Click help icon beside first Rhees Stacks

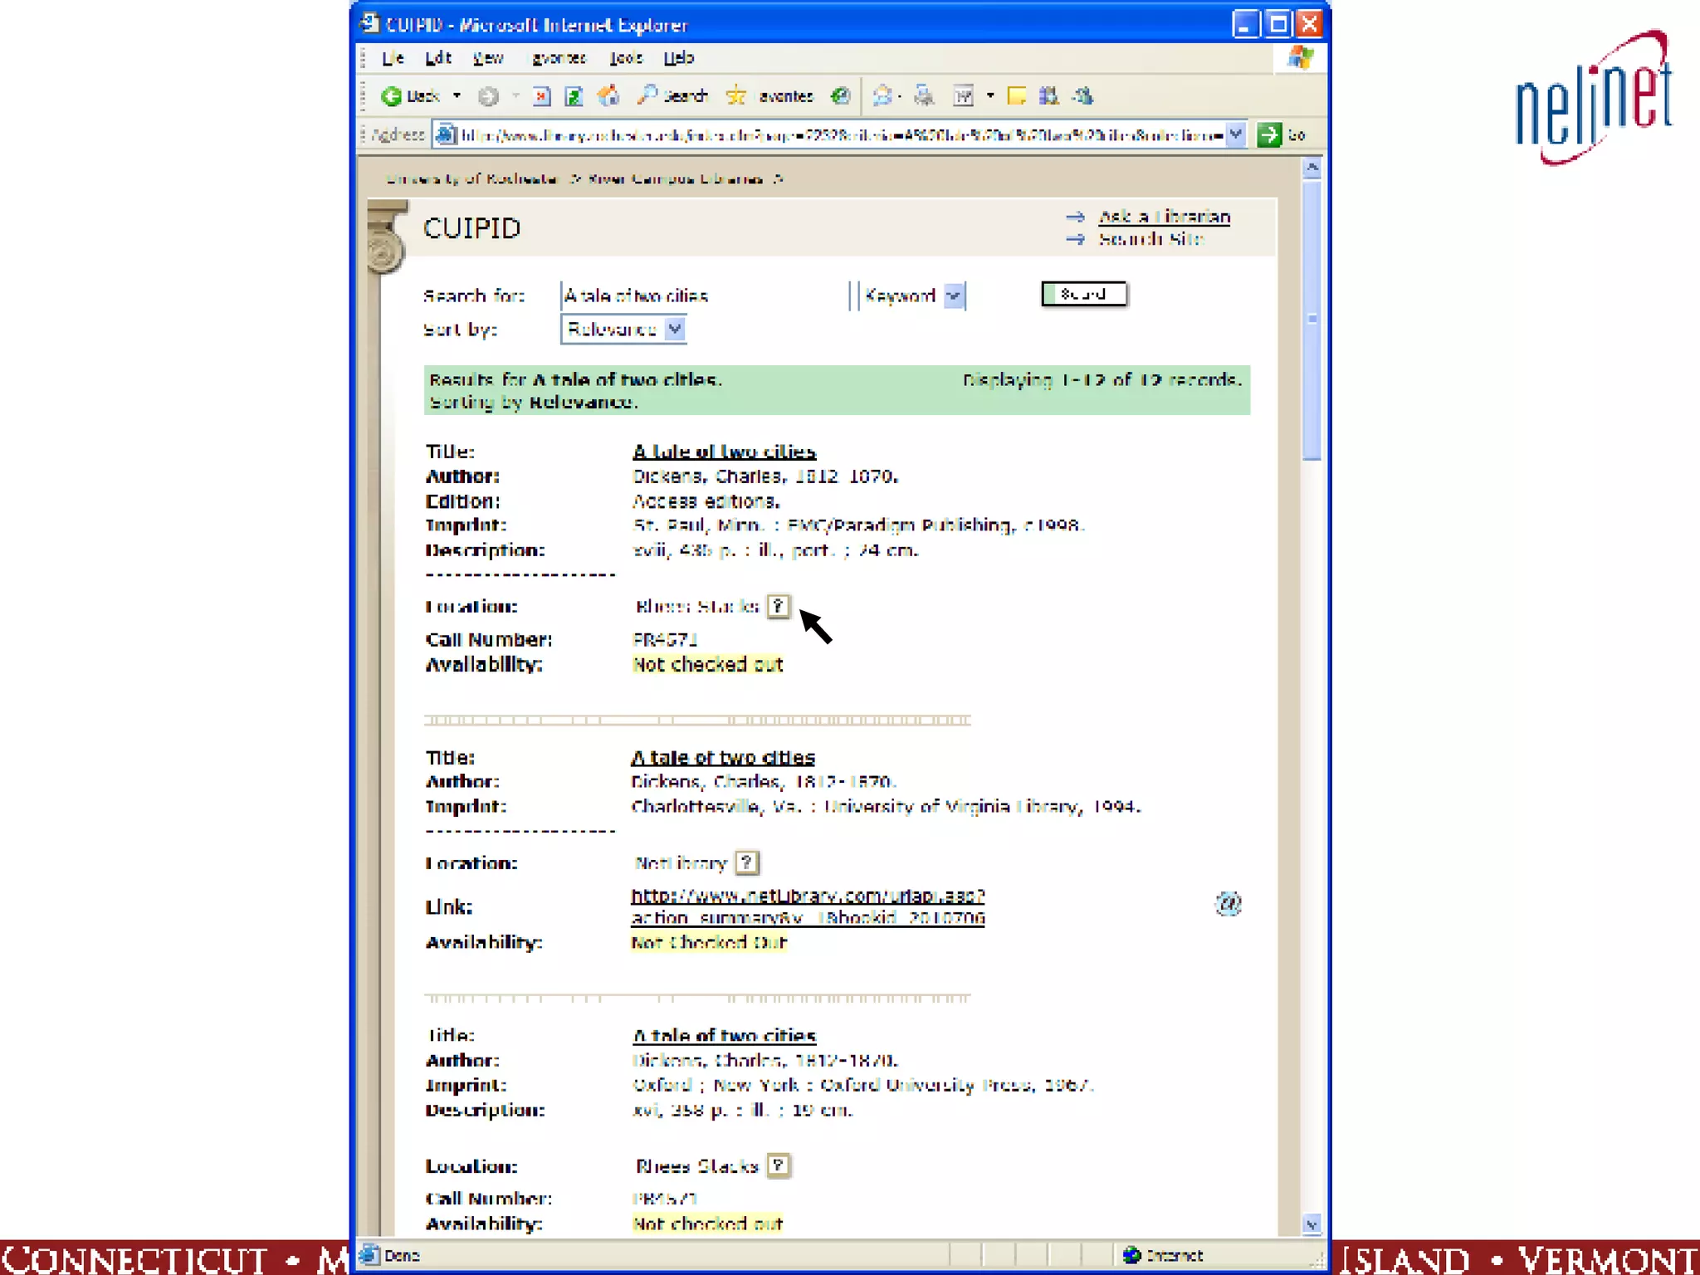(778, 606)
